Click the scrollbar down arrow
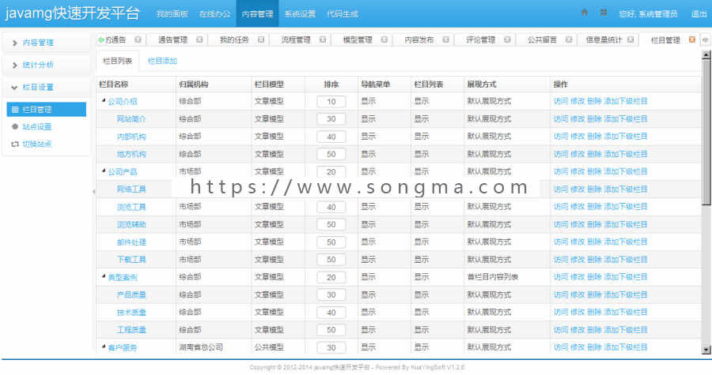 pos(706,350)
